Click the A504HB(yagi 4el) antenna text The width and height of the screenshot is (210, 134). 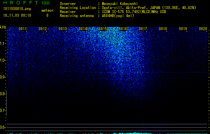(x=118, y=16)
